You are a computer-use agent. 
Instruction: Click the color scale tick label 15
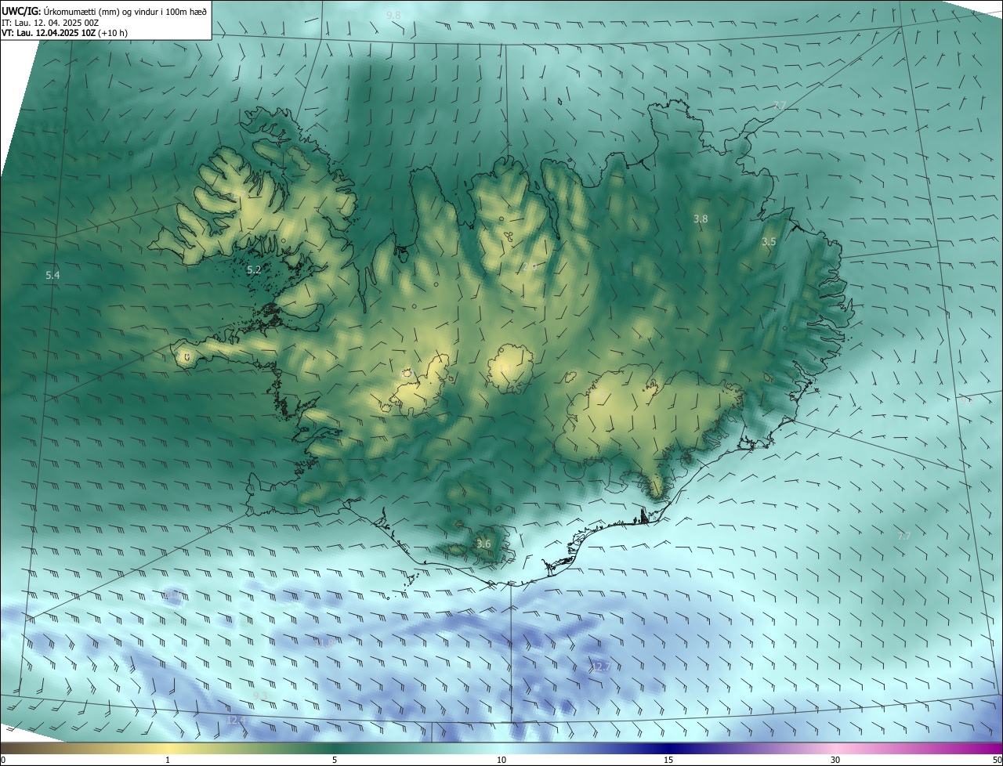(x=668, y=760)
